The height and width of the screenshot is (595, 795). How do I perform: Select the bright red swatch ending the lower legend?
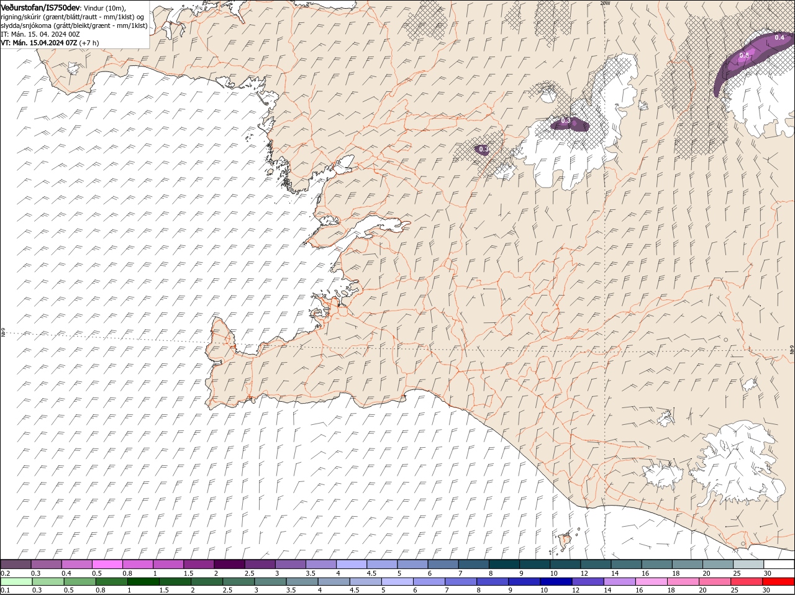[778, 581]
